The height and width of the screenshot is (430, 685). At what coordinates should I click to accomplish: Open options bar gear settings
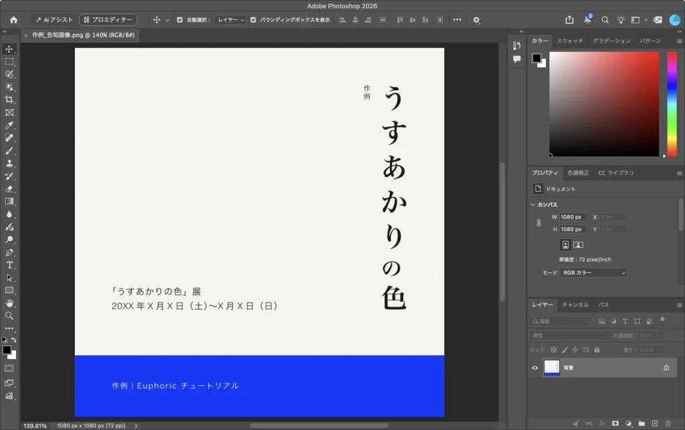pyautogui.click(x=476, y=19)
